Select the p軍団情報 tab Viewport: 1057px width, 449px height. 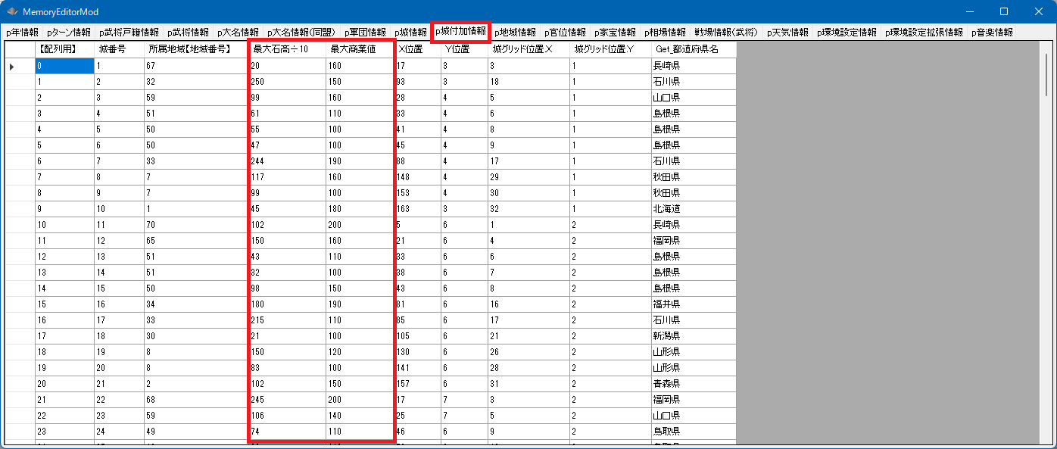click(x=365, y=33)
